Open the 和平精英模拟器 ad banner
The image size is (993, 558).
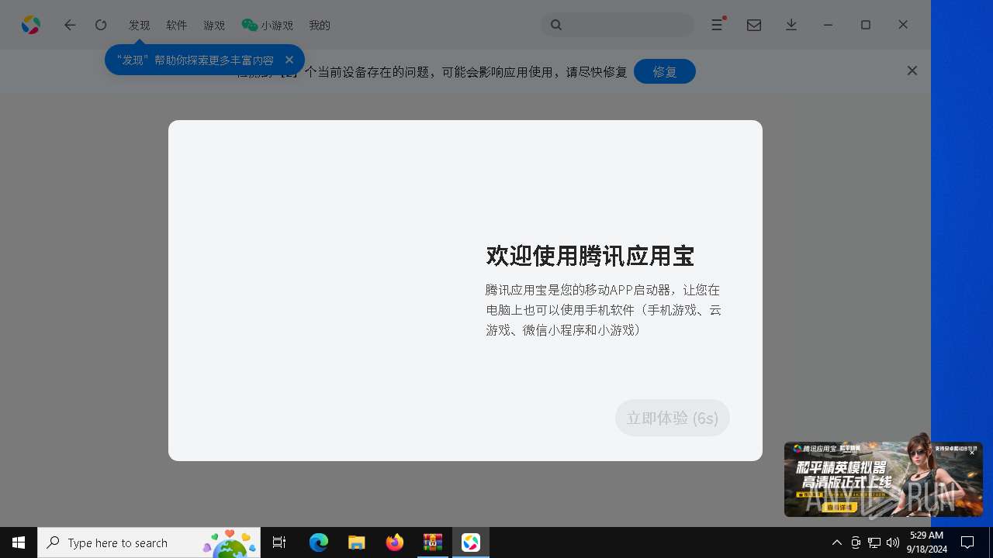coord(884,479)
